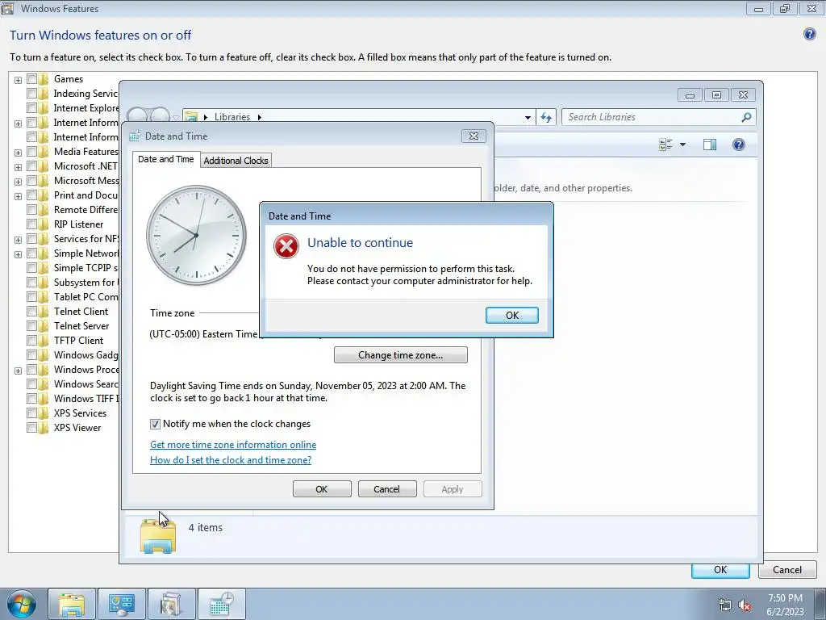Screen dimensions: 826x620
Task: Open Get more time zone information online link
Action: click(233, 445)
